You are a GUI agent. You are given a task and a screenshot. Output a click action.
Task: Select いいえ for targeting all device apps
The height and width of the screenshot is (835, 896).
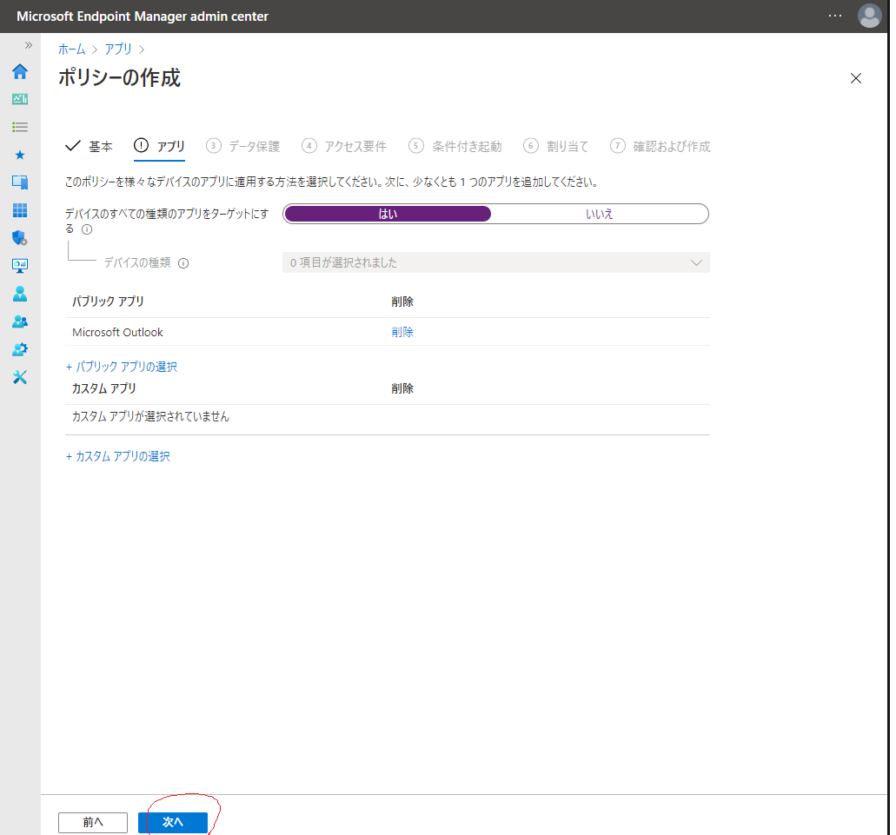coord(600,214)
